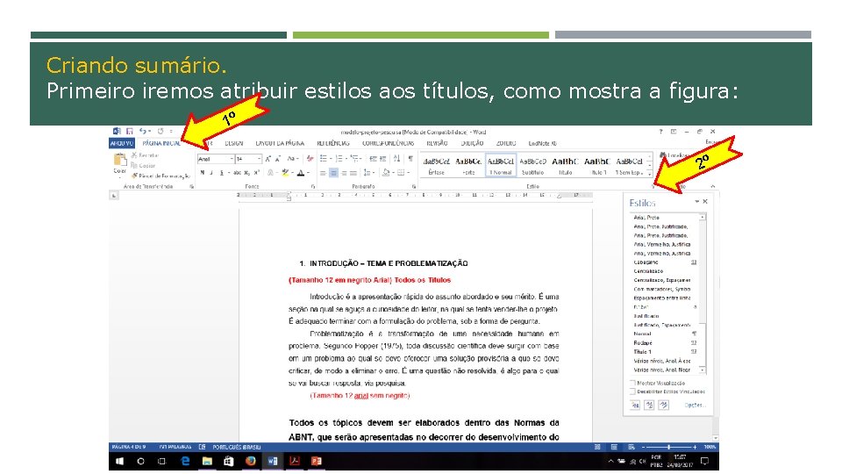Click the decrease indent icon
Screen dimensions: 842x474
coord(373,159)
